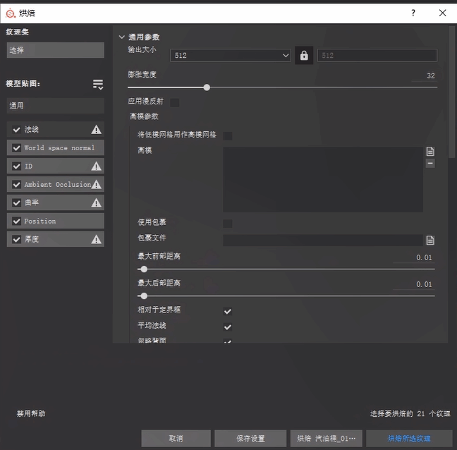Click the parameters panel vertical scrollbar
This screenshot has width=457, height=450.
(451, 92)
